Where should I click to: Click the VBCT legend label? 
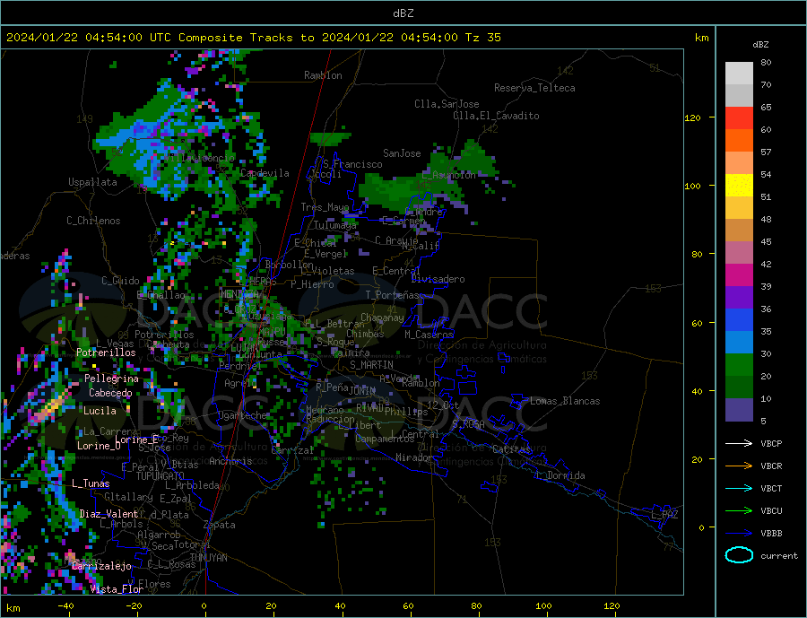click(771, 488)
